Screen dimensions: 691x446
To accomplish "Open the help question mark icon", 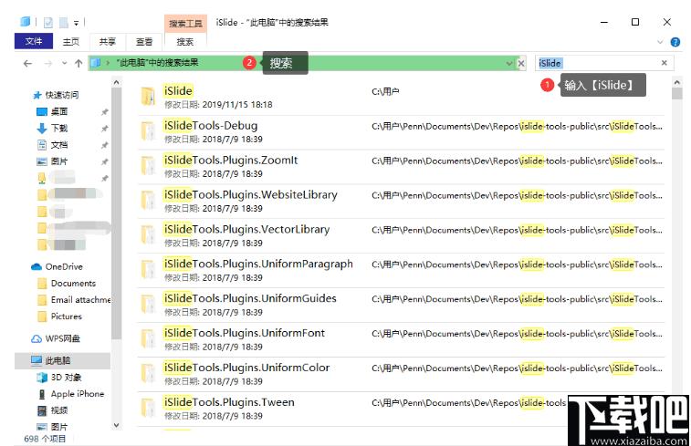I will coord(675,42).
